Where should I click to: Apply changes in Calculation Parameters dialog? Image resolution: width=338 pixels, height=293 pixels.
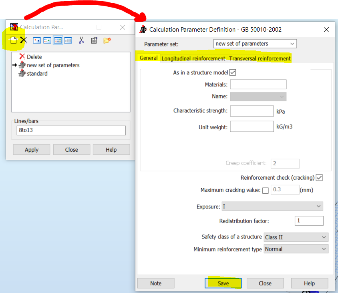(x=31, y=150)
